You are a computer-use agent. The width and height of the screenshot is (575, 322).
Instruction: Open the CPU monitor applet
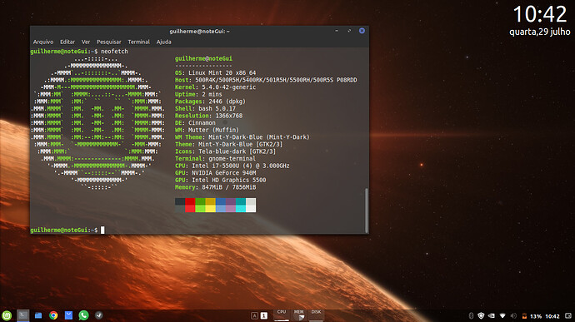coord(282,315)
